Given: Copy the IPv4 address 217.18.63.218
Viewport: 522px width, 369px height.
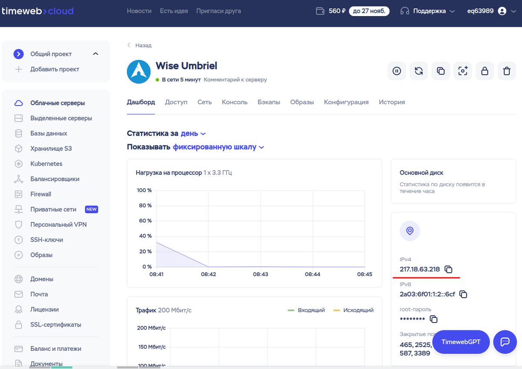Looking at the screenshot, I should coord(448,269).
